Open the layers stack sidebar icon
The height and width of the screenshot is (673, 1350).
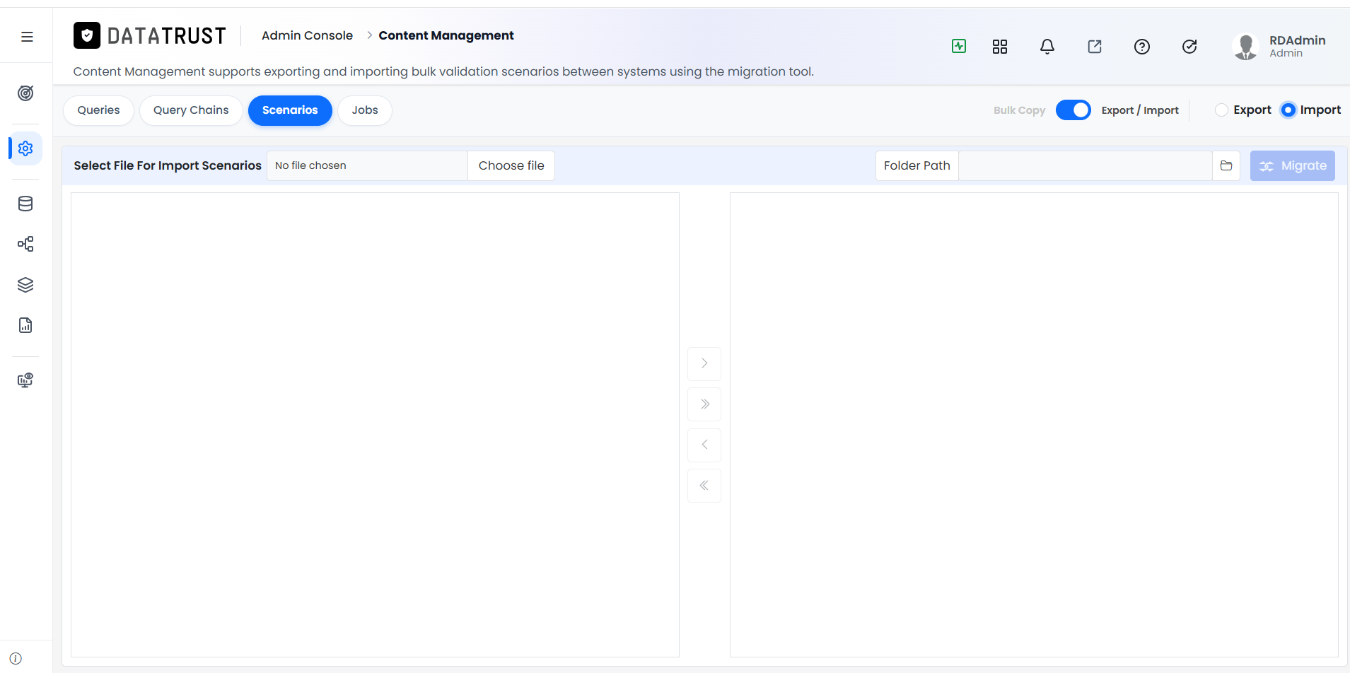pos(25,285)
